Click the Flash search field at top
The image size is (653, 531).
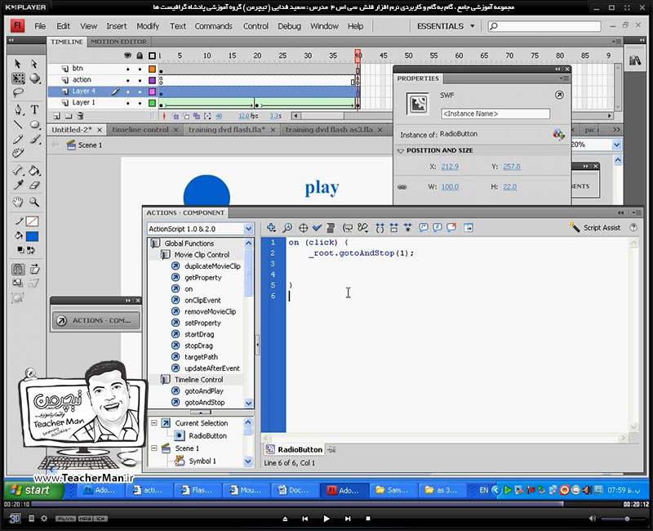click(544, 26)
